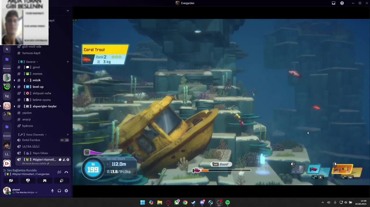Image resolution: width=370 pixels, height=207 pixels.
Task: Open the level-up text channel
Action: (x=43, y=87)
